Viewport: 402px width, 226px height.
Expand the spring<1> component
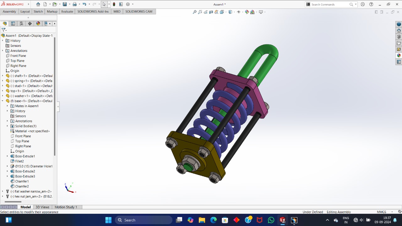click(x=3, y=81)
